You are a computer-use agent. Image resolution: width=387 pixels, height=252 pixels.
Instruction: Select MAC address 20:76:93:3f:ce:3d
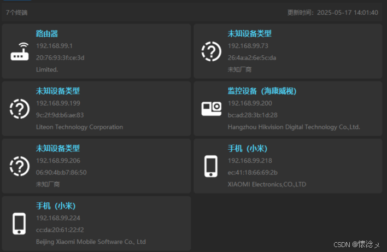click(x=60, y=58)
